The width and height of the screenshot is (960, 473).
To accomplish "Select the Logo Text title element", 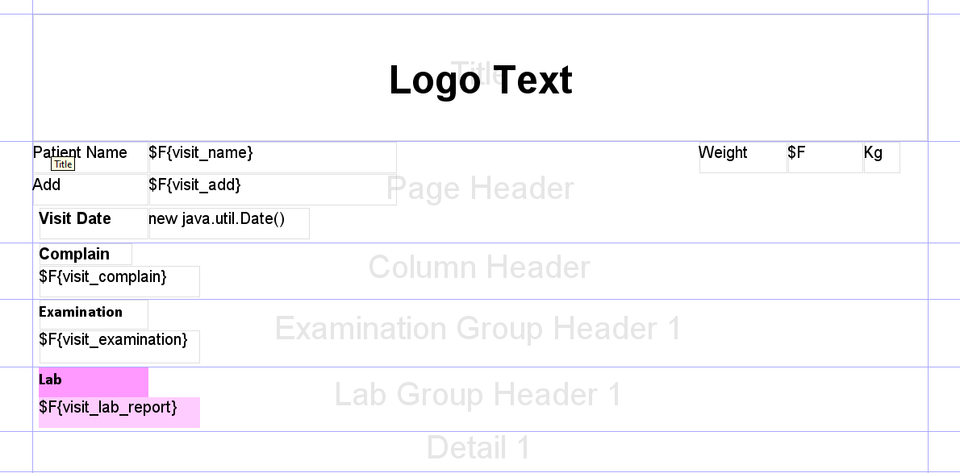I will 481,79.
